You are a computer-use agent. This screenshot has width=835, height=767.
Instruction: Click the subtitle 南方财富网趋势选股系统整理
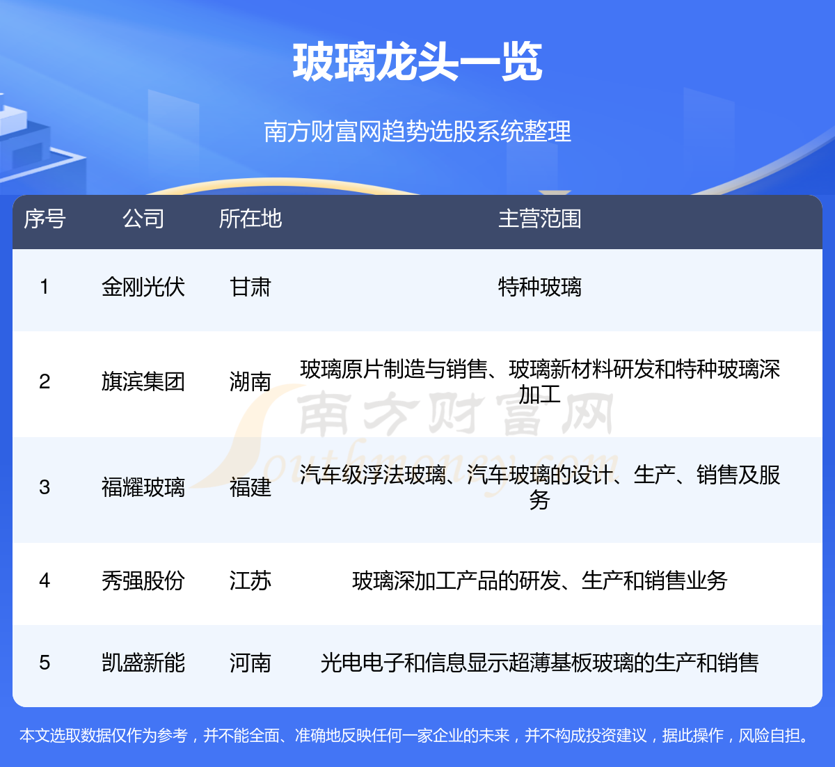pos(417,131)
